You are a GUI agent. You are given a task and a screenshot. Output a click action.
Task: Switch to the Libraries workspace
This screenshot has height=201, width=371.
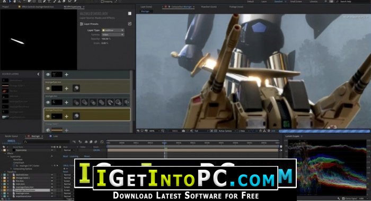314,2
